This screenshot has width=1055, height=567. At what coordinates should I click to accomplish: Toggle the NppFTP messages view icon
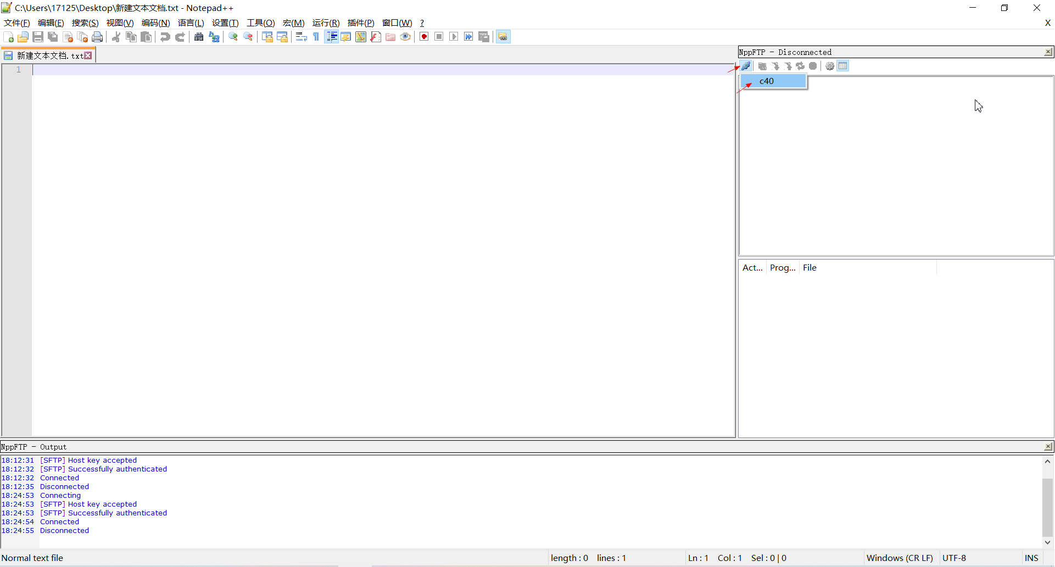click(843, 66)
